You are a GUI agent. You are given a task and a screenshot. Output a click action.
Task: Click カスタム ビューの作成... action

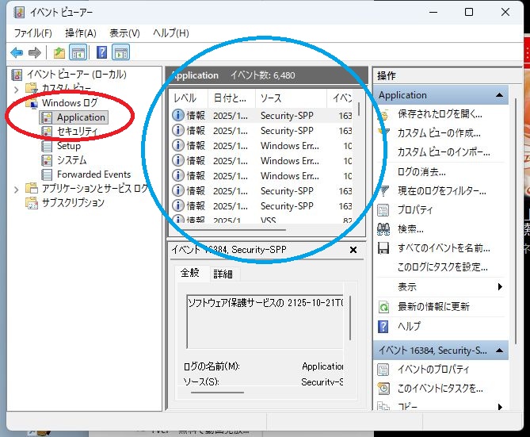tap(439, 133)
